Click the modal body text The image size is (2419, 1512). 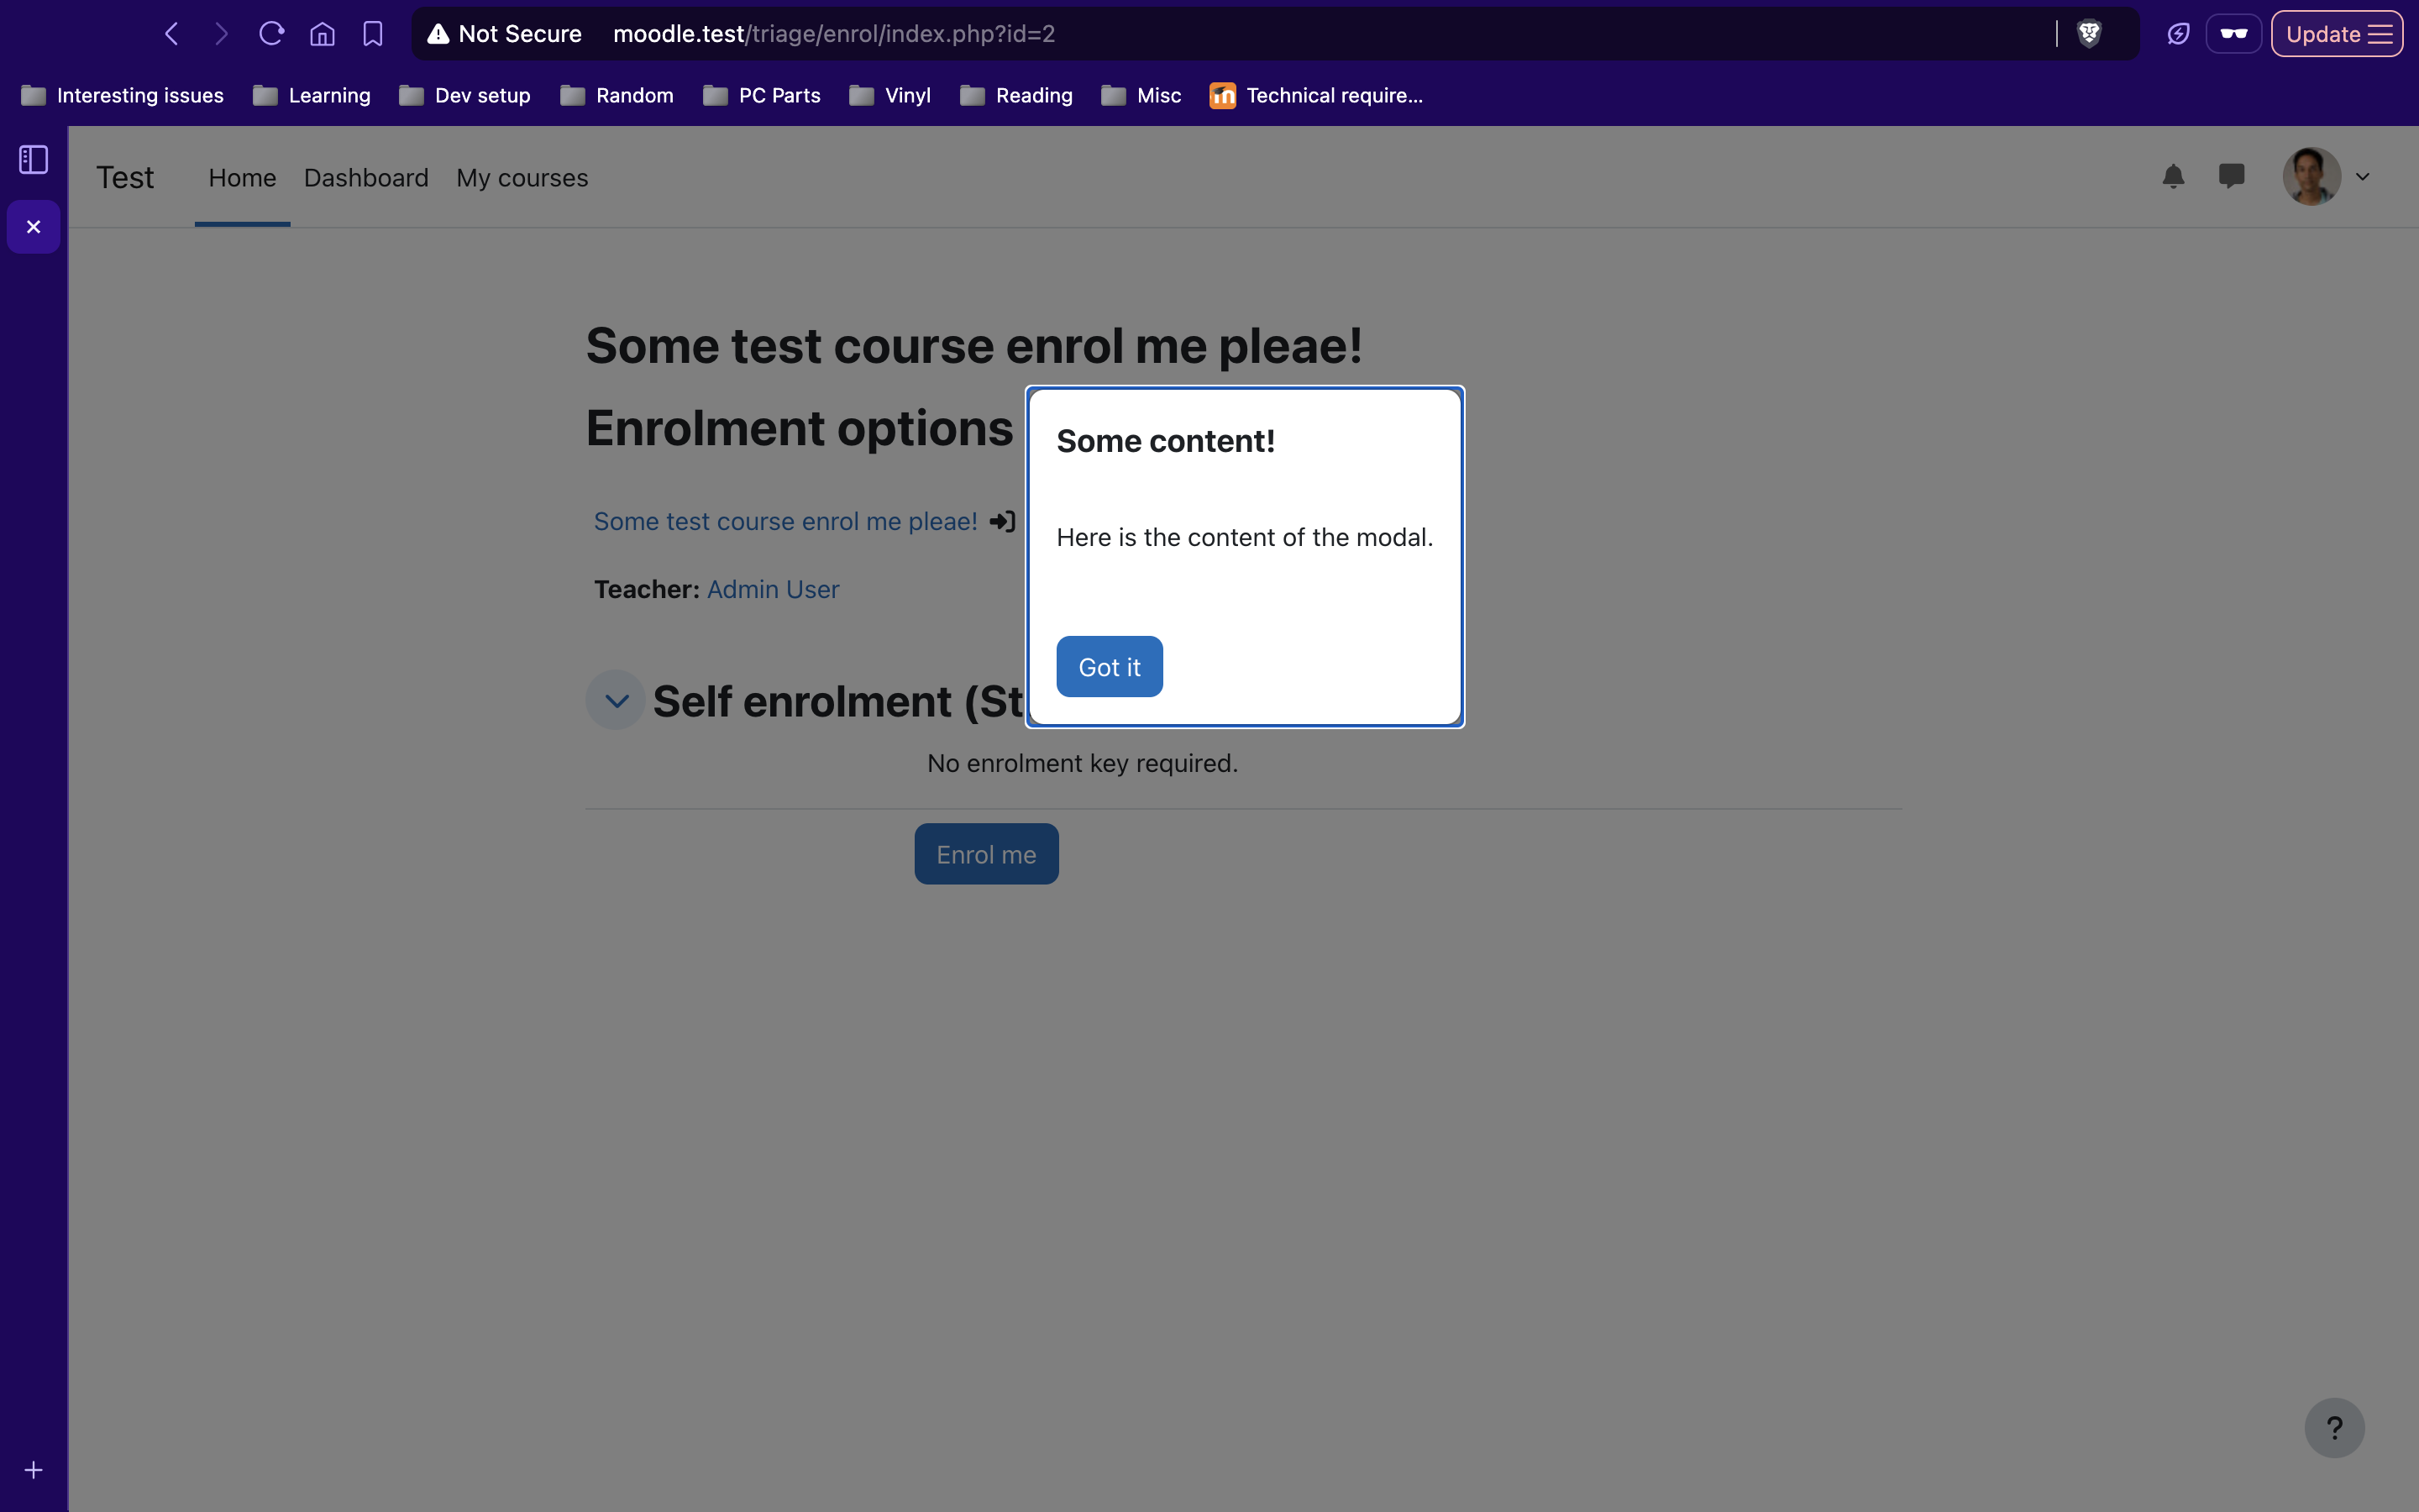(1245, 537)
